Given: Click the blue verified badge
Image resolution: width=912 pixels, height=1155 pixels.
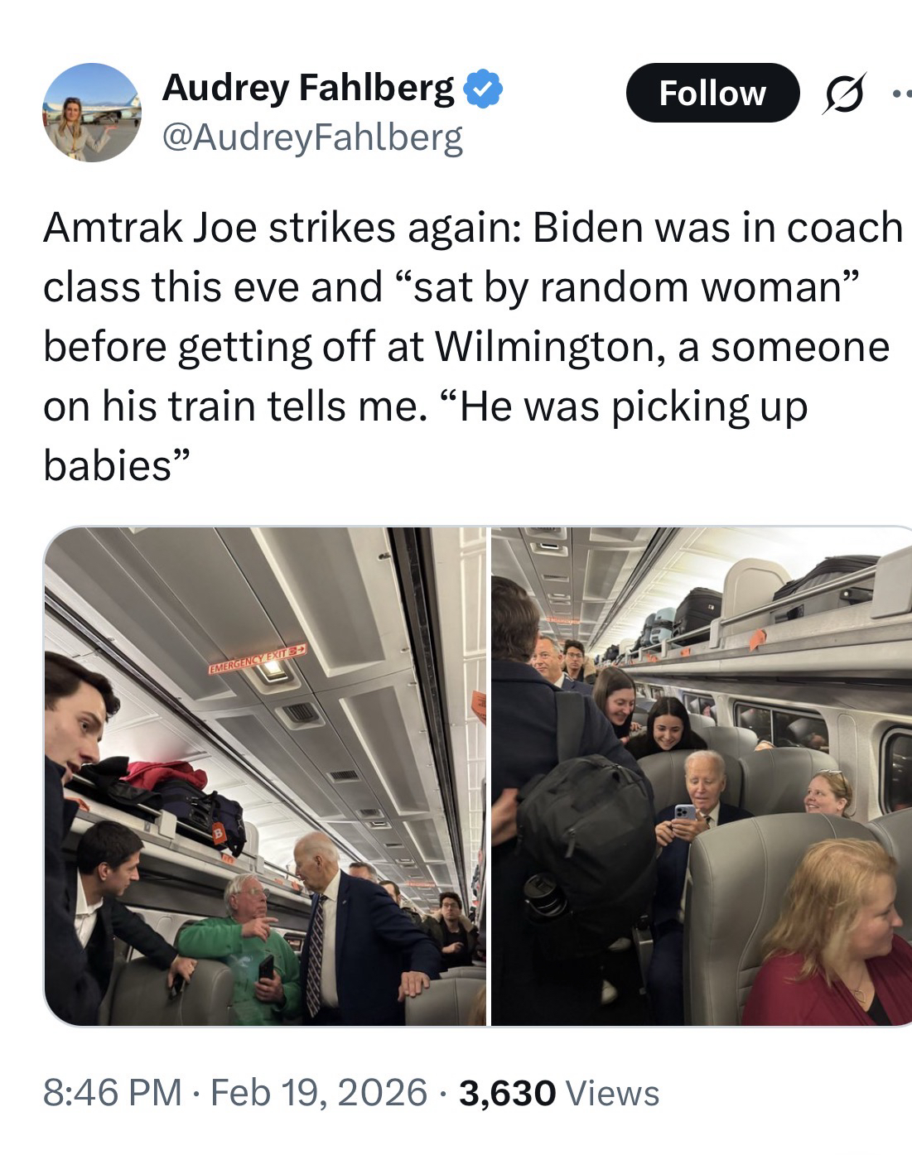Looking at the screenshot, I should pos(484,89).
